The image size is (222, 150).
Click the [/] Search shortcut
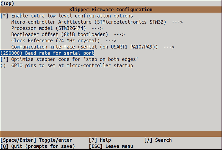[x=158, y=140]
